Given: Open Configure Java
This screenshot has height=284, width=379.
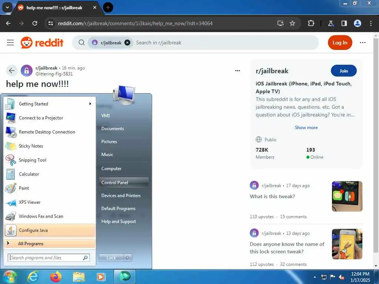Looking at the screenshot, I should [x=50, y=230].
